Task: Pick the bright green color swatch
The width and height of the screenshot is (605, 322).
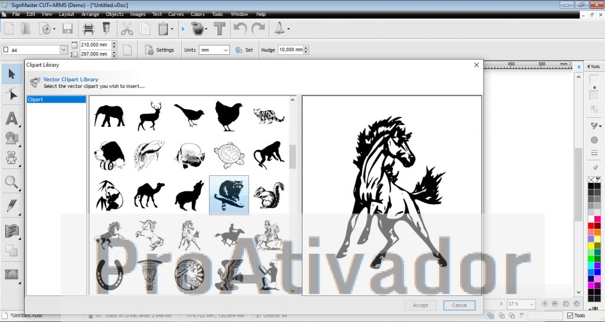Action: click(591, 258)
